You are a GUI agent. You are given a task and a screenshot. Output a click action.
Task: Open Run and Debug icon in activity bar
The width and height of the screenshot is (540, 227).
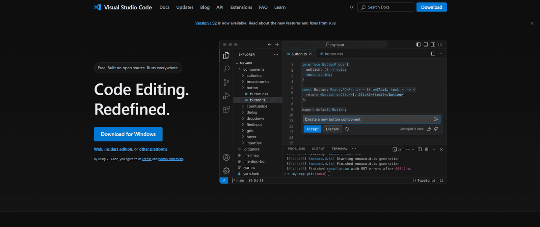point(226,96)
